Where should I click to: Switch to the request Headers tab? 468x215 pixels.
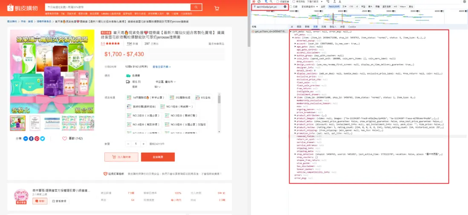pos(299,27)
